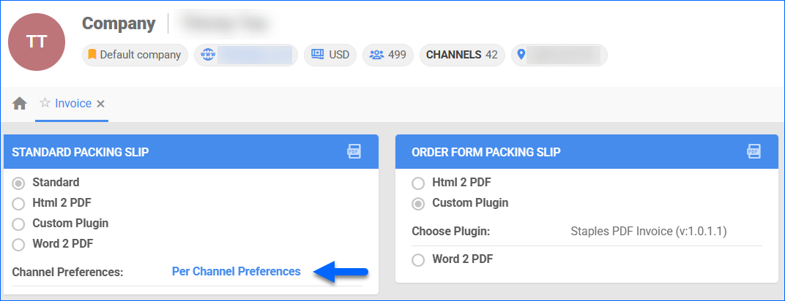Click the PDF icon in the Order Form Packing Slip header
Screen dimensions: 785x301
[754, 151]
